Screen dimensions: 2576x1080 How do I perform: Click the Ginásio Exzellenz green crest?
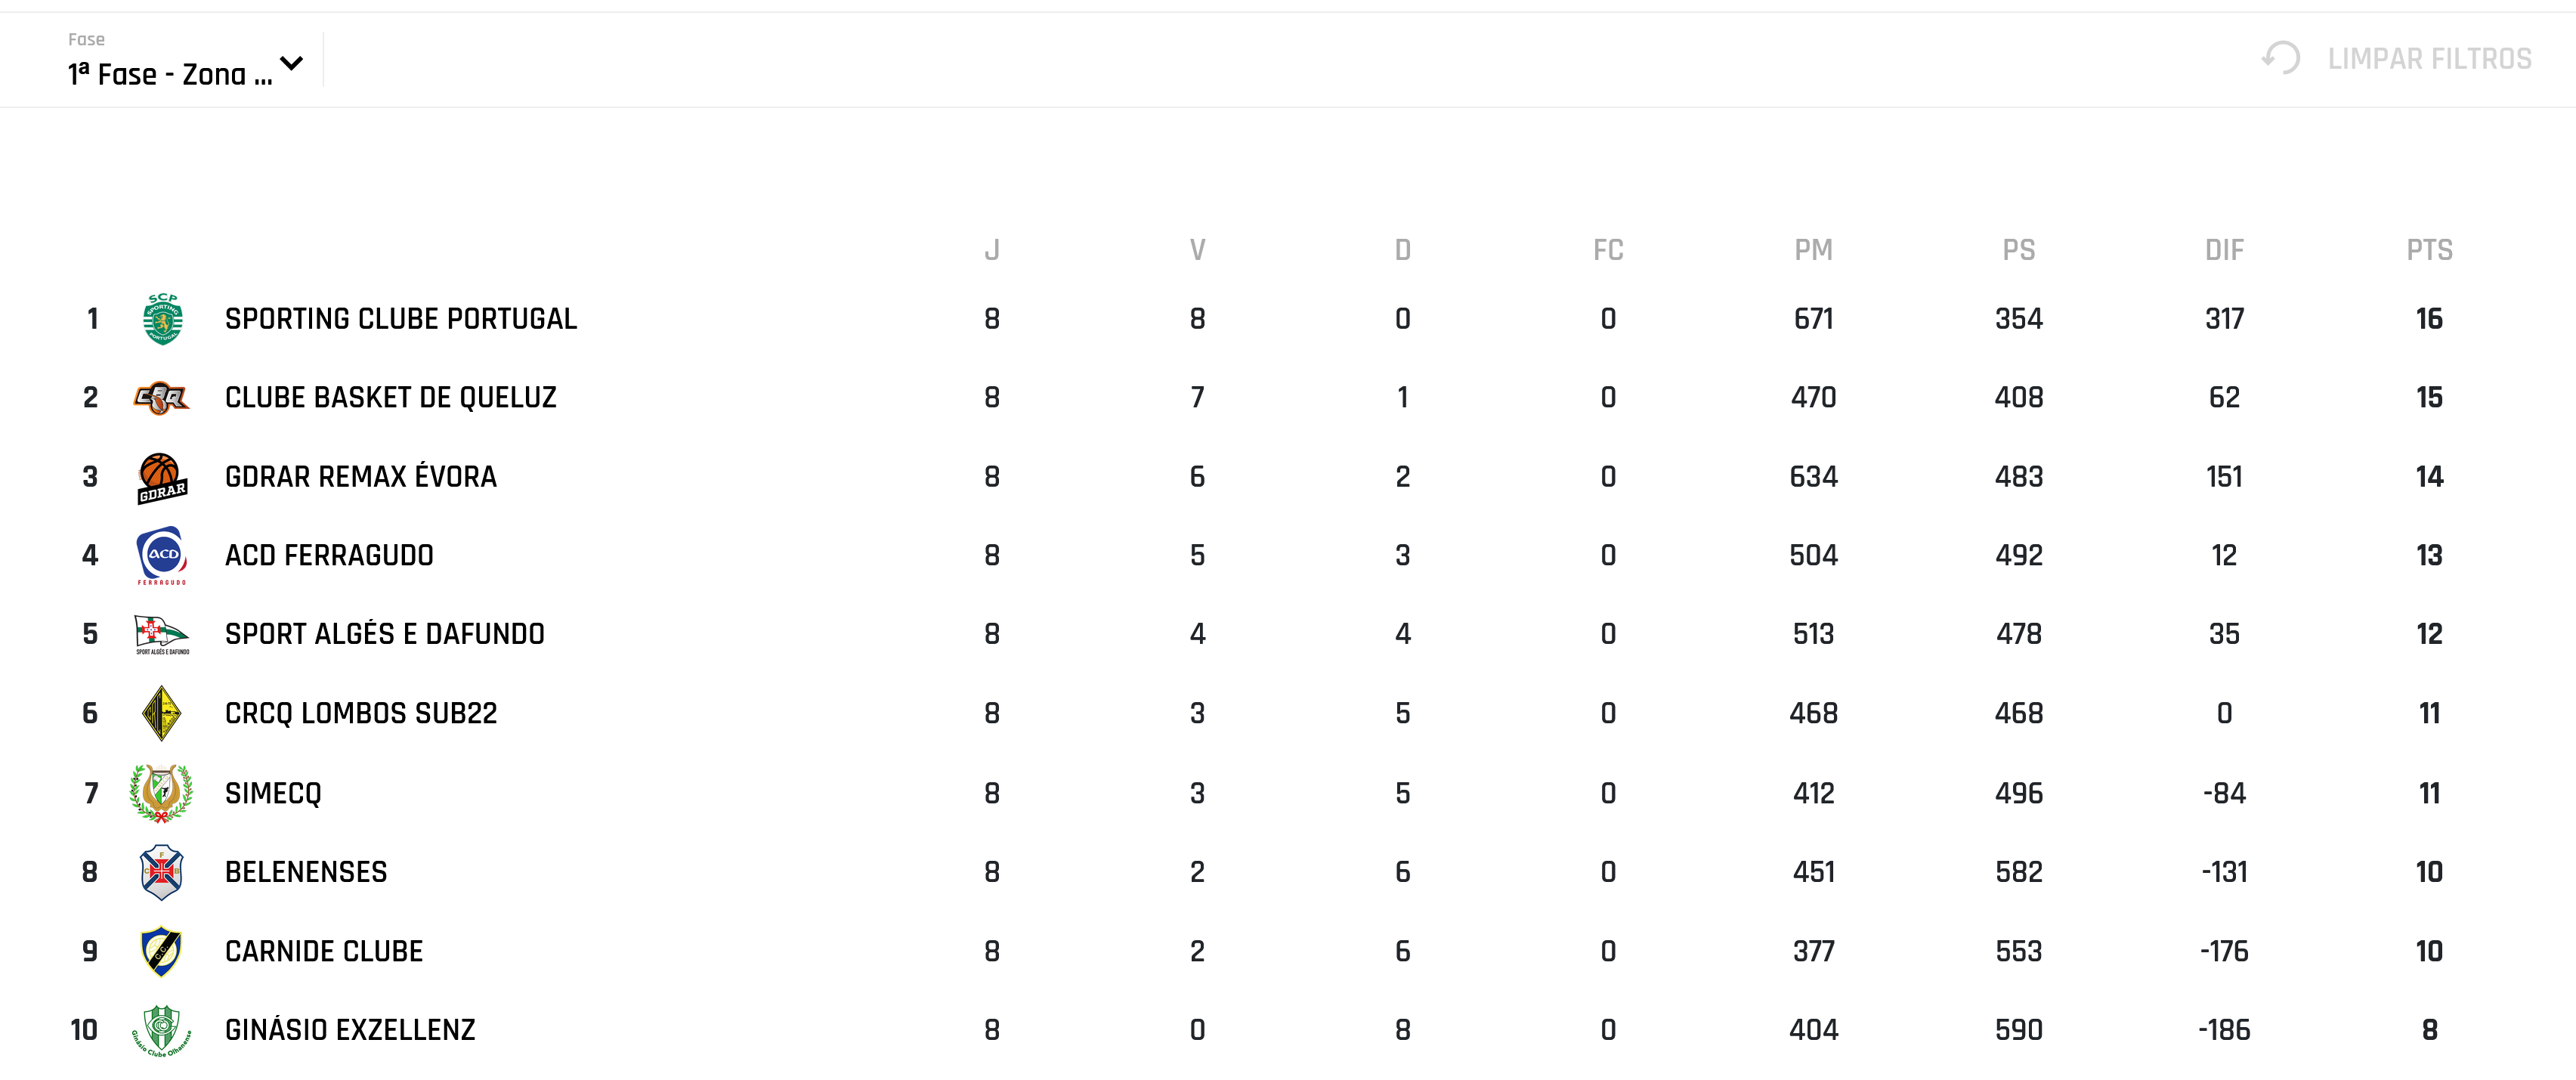pyautogui.click(x=162, y=1030)
